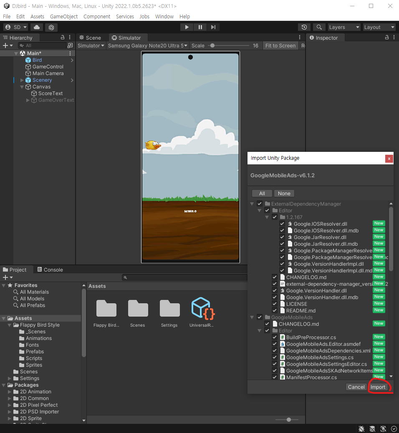Click the All selection button
This screenshot has width=399, height=433.
pos(262,193)
